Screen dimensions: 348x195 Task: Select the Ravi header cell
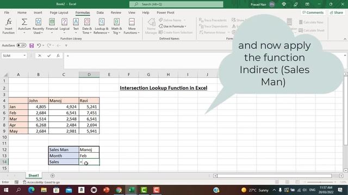pos(89,101)
